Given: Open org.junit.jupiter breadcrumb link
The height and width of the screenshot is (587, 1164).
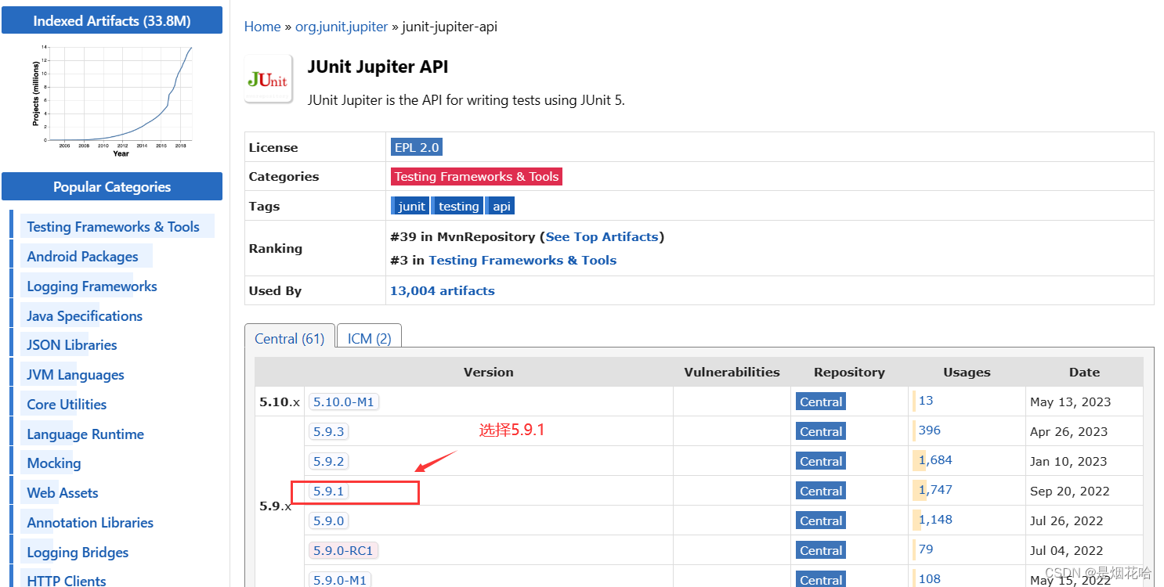Looking at the screenshot, I should pyautogui.click(x=342, y=27).
